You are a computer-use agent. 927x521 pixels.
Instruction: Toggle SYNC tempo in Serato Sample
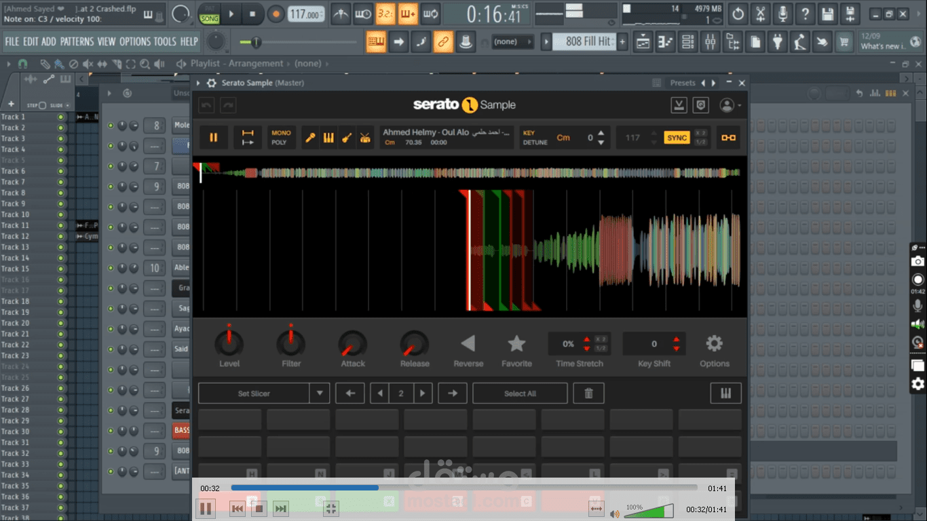677,138
